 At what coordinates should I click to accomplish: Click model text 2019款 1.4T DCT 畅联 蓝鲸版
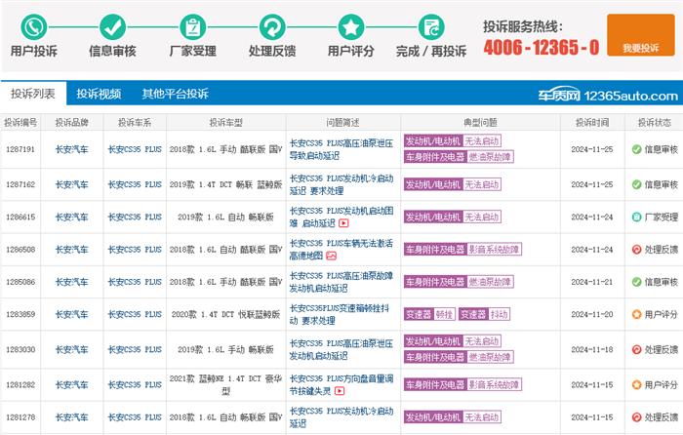pos(225,184)
